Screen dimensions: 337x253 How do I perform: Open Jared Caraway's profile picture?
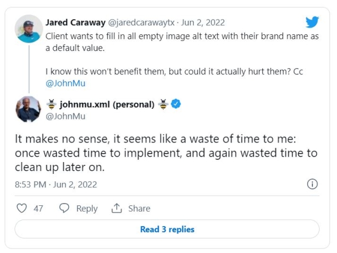28,29
